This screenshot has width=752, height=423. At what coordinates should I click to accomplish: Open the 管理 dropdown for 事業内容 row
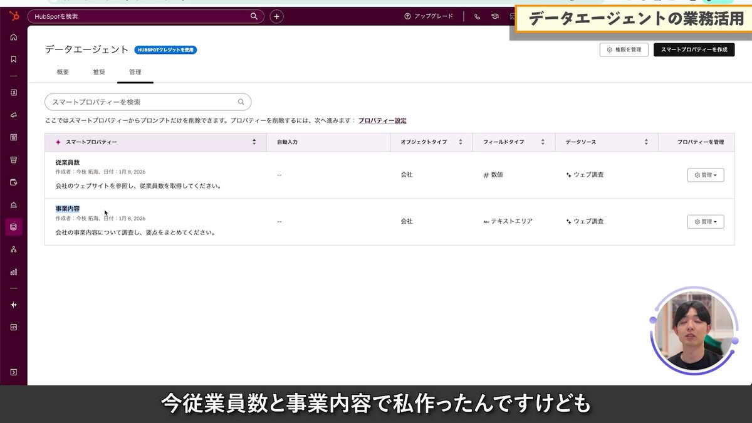tap(705, 221)
